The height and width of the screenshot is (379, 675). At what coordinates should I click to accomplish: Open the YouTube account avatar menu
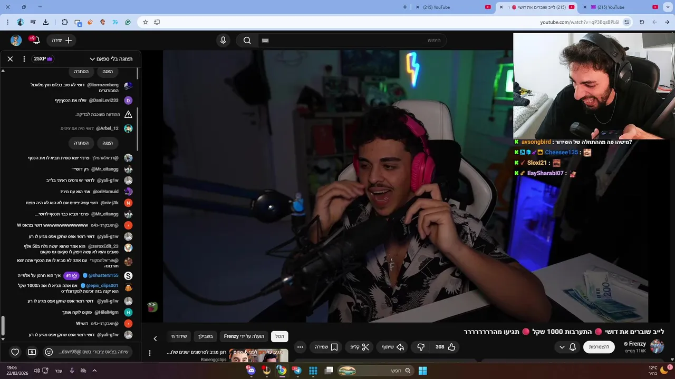tap(16, 41)
